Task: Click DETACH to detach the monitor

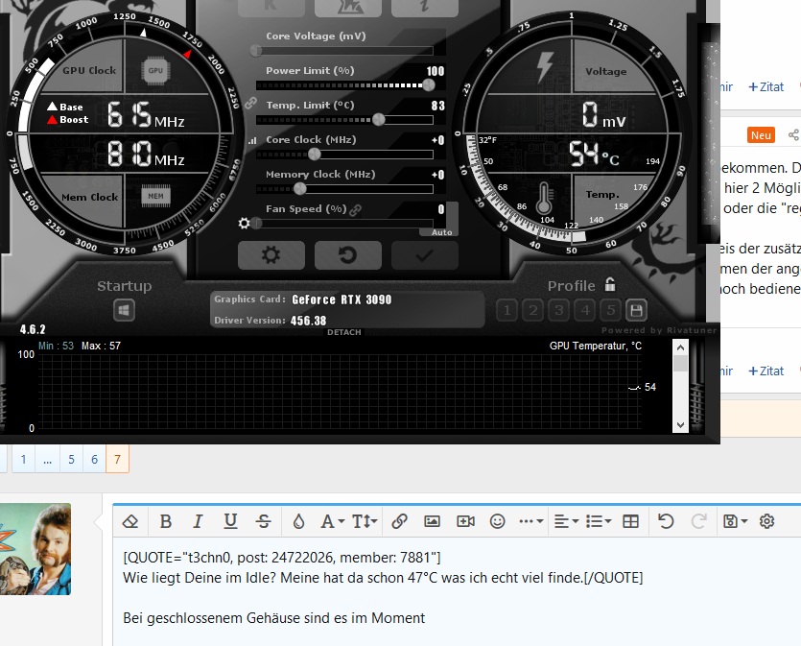Action: (344, 332)
